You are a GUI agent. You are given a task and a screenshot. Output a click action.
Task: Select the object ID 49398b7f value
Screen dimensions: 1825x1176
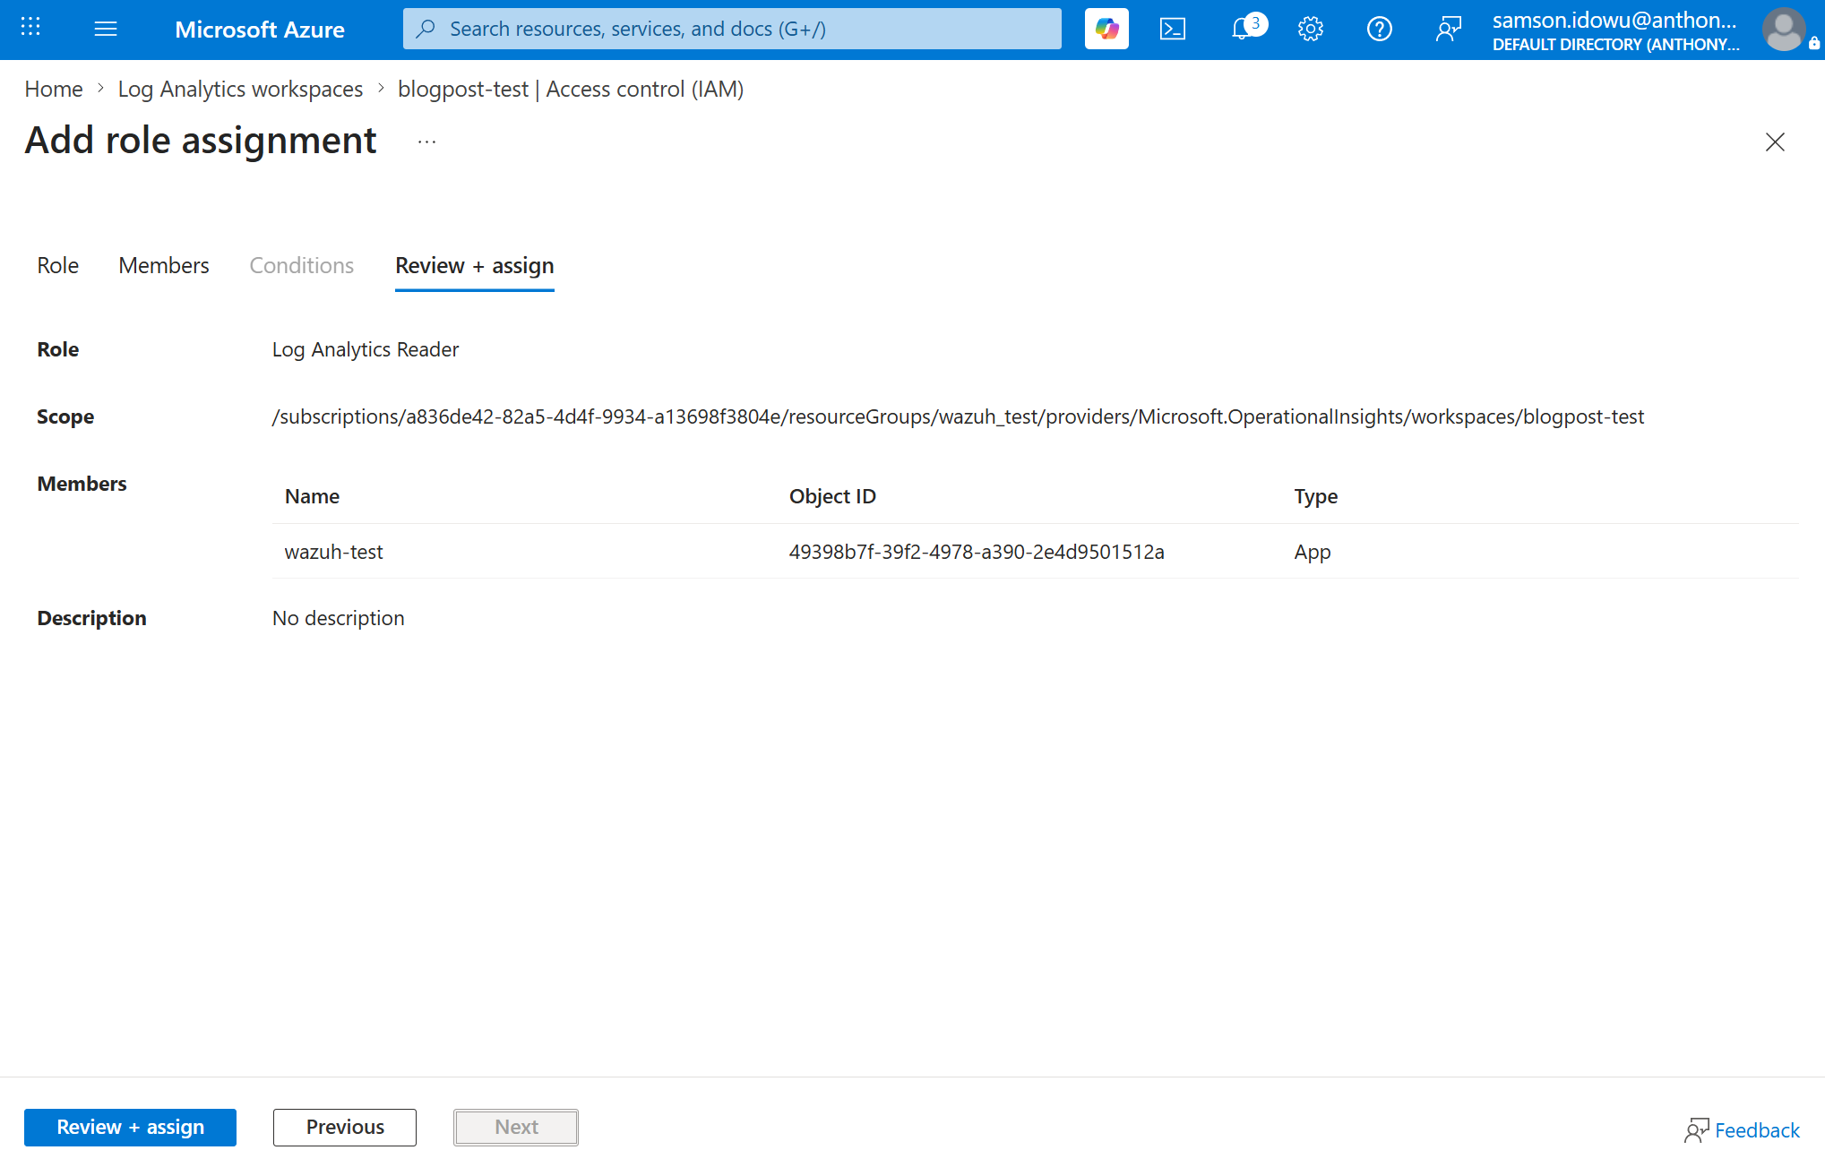point(977,552)
